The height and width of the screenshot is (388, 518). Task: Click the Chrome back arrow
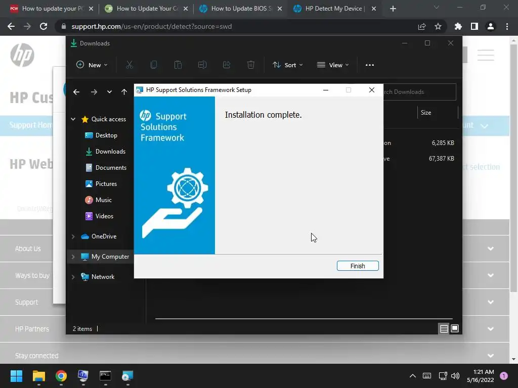click(11, 26)
